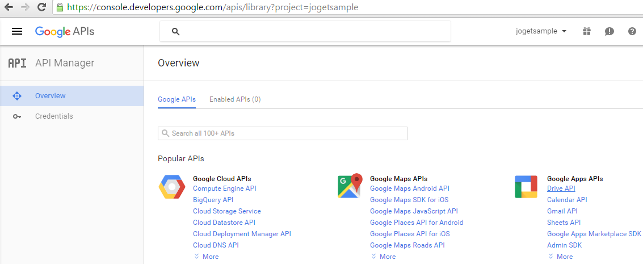
Task: Switch to the Enabled APIs (0) tab
Action: point(235,99)
